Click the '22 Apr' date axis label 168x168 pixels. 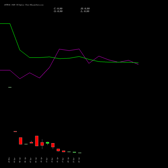coord(79,160)
